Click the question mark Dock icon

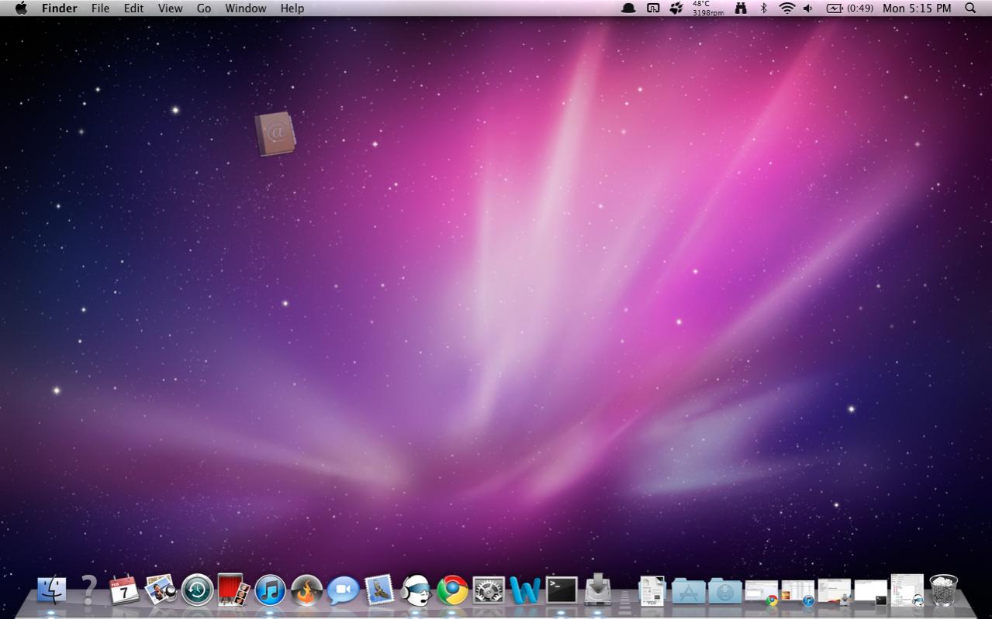click(89, 590)
